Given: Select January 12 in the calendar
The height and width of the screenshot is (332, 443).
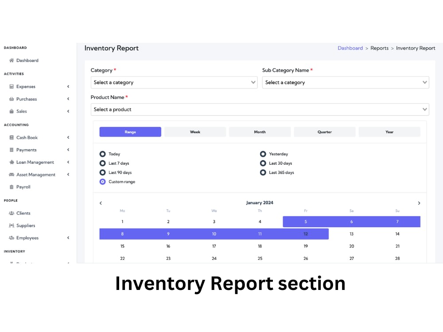Looking at the screenshot, I should pos(306,234).
